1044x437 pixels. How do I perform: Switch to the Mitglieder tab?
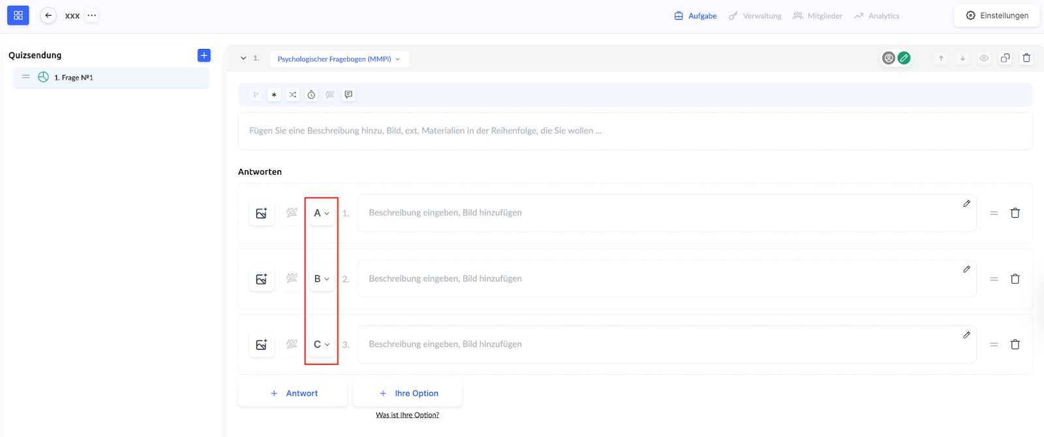pyautogui.click(x=818, y=16)
